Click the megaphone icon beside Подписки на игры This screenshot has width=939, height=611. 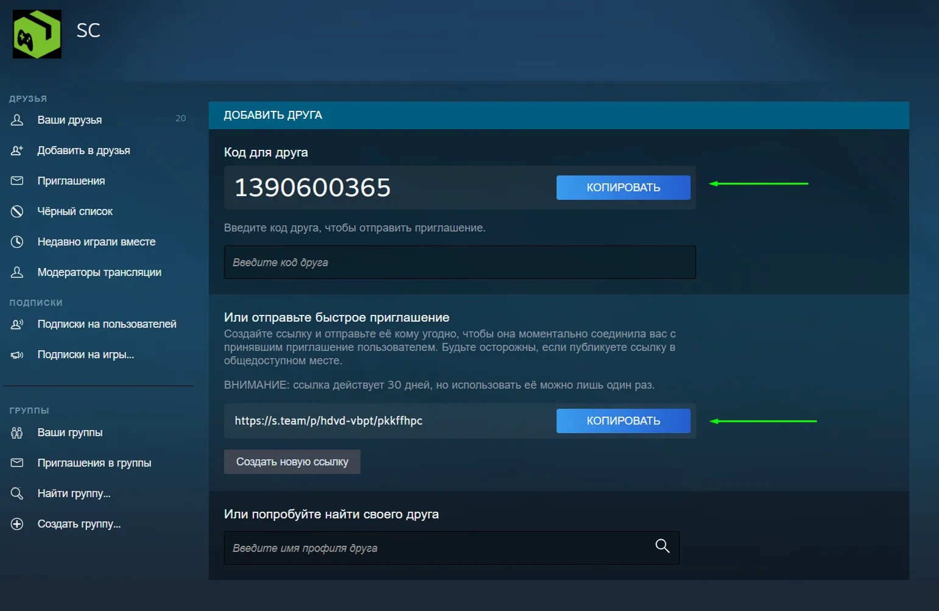(x=17, y=355)
